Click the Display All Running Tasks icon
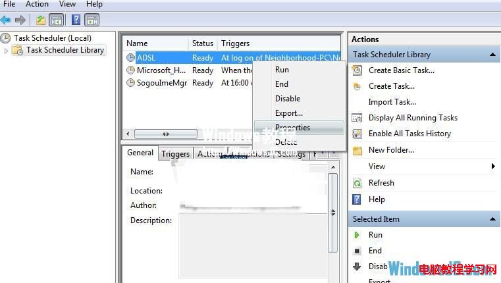Screen dimensions: 501x283 (x=357, y=118)
